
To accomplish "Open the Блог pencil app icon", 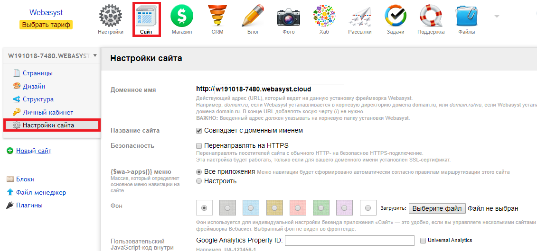I will point(253,16).
